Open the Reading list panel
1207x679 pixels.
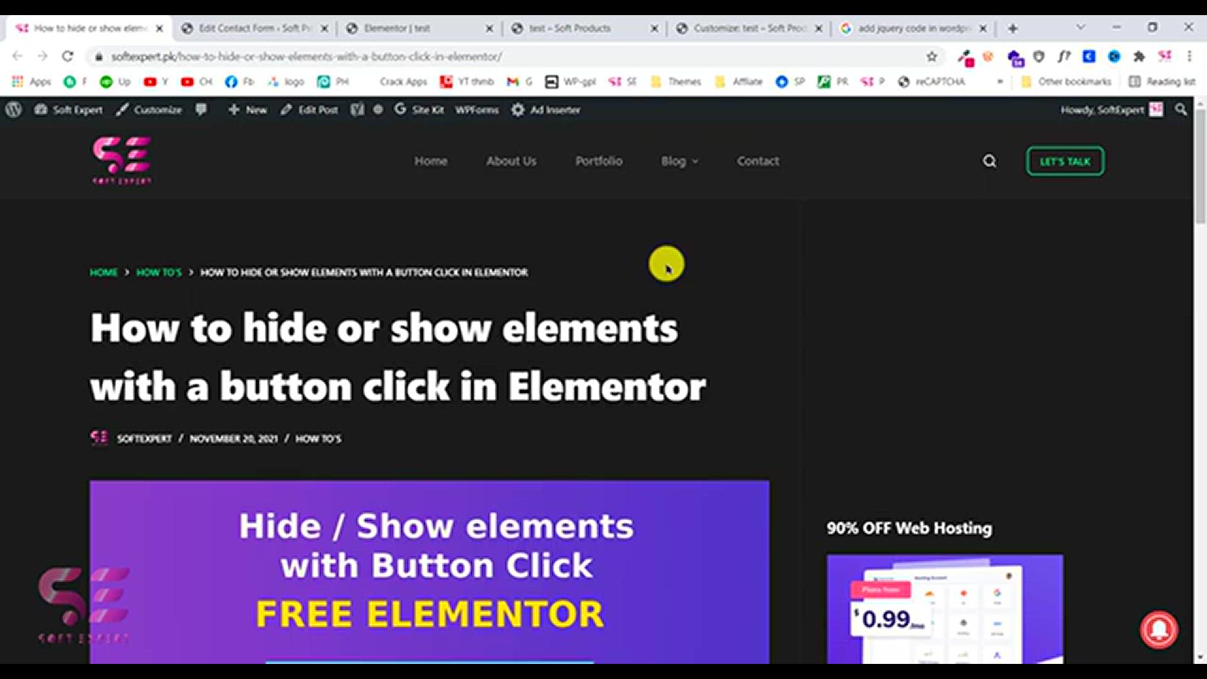[x=1162, y=82]
